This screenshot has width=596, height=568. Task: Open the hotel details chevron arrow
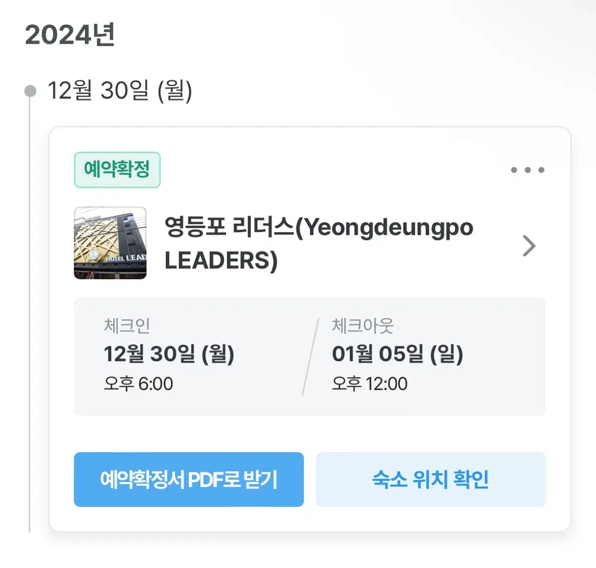tap(529, 245)
